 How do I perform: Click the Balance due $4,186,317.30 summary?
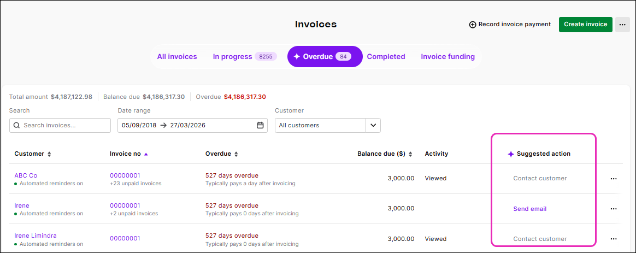pyautogui.click(x=144, y=97)
